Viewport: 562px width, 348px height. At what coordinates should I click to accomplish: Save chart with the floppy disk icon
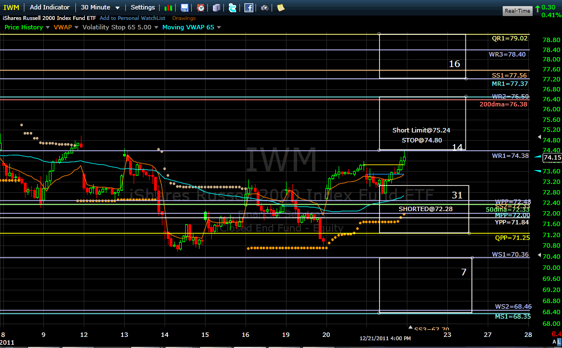coord(184,8)
